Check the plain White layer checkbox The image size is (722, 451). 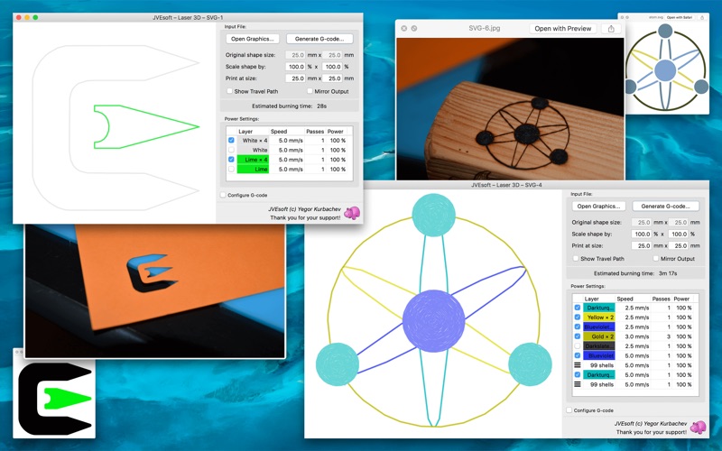pyautogui.click(x=231, y=150)
